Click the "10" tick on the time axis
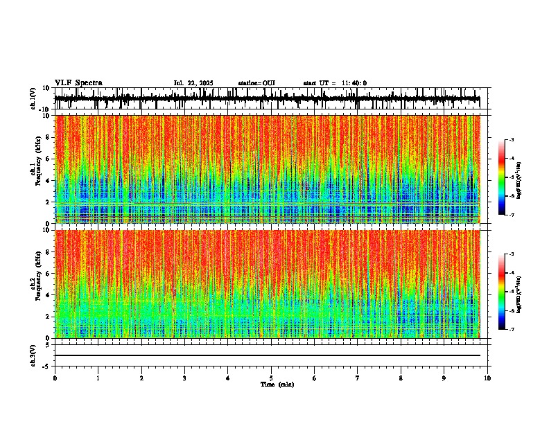This screenshot has width=549, height=424. 487,378
